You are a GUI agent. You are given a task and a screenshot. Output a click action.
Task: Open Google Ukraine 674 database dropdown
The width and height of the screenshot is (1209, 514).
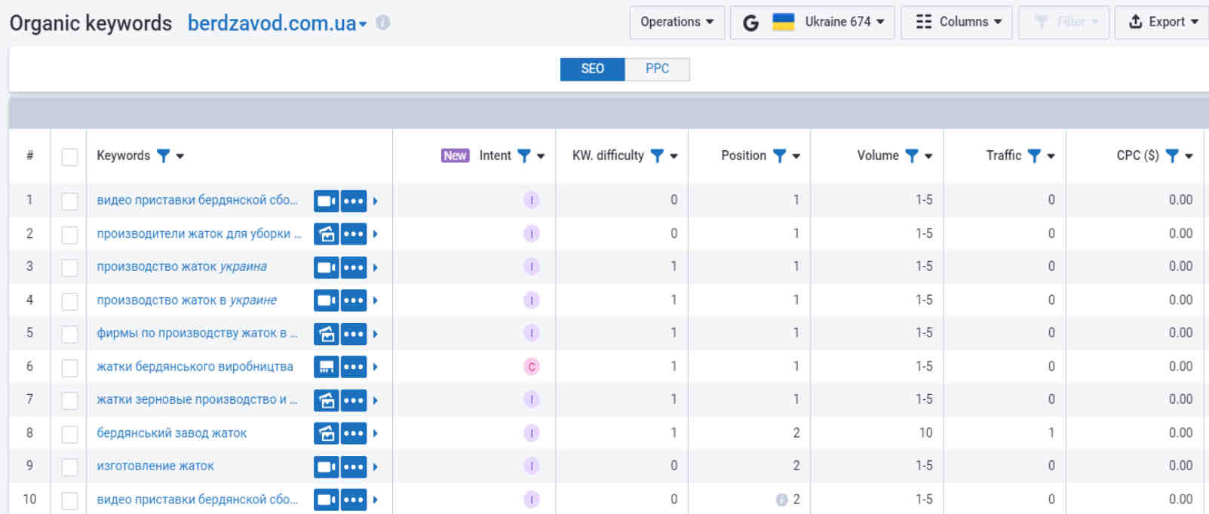pos(812,22)
